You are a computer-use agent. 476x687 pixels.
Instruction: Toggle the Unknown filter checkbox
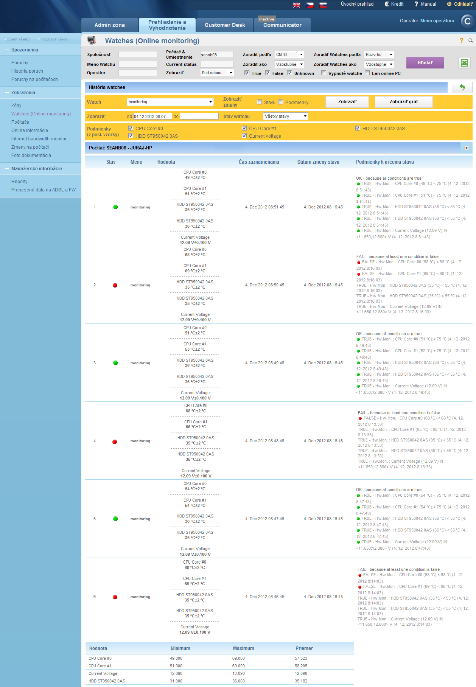289,73
